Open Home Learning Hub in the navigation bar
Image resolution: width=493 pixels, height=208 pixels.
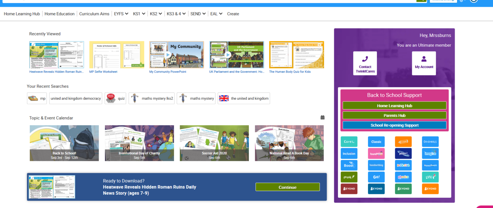pos(22,14)
